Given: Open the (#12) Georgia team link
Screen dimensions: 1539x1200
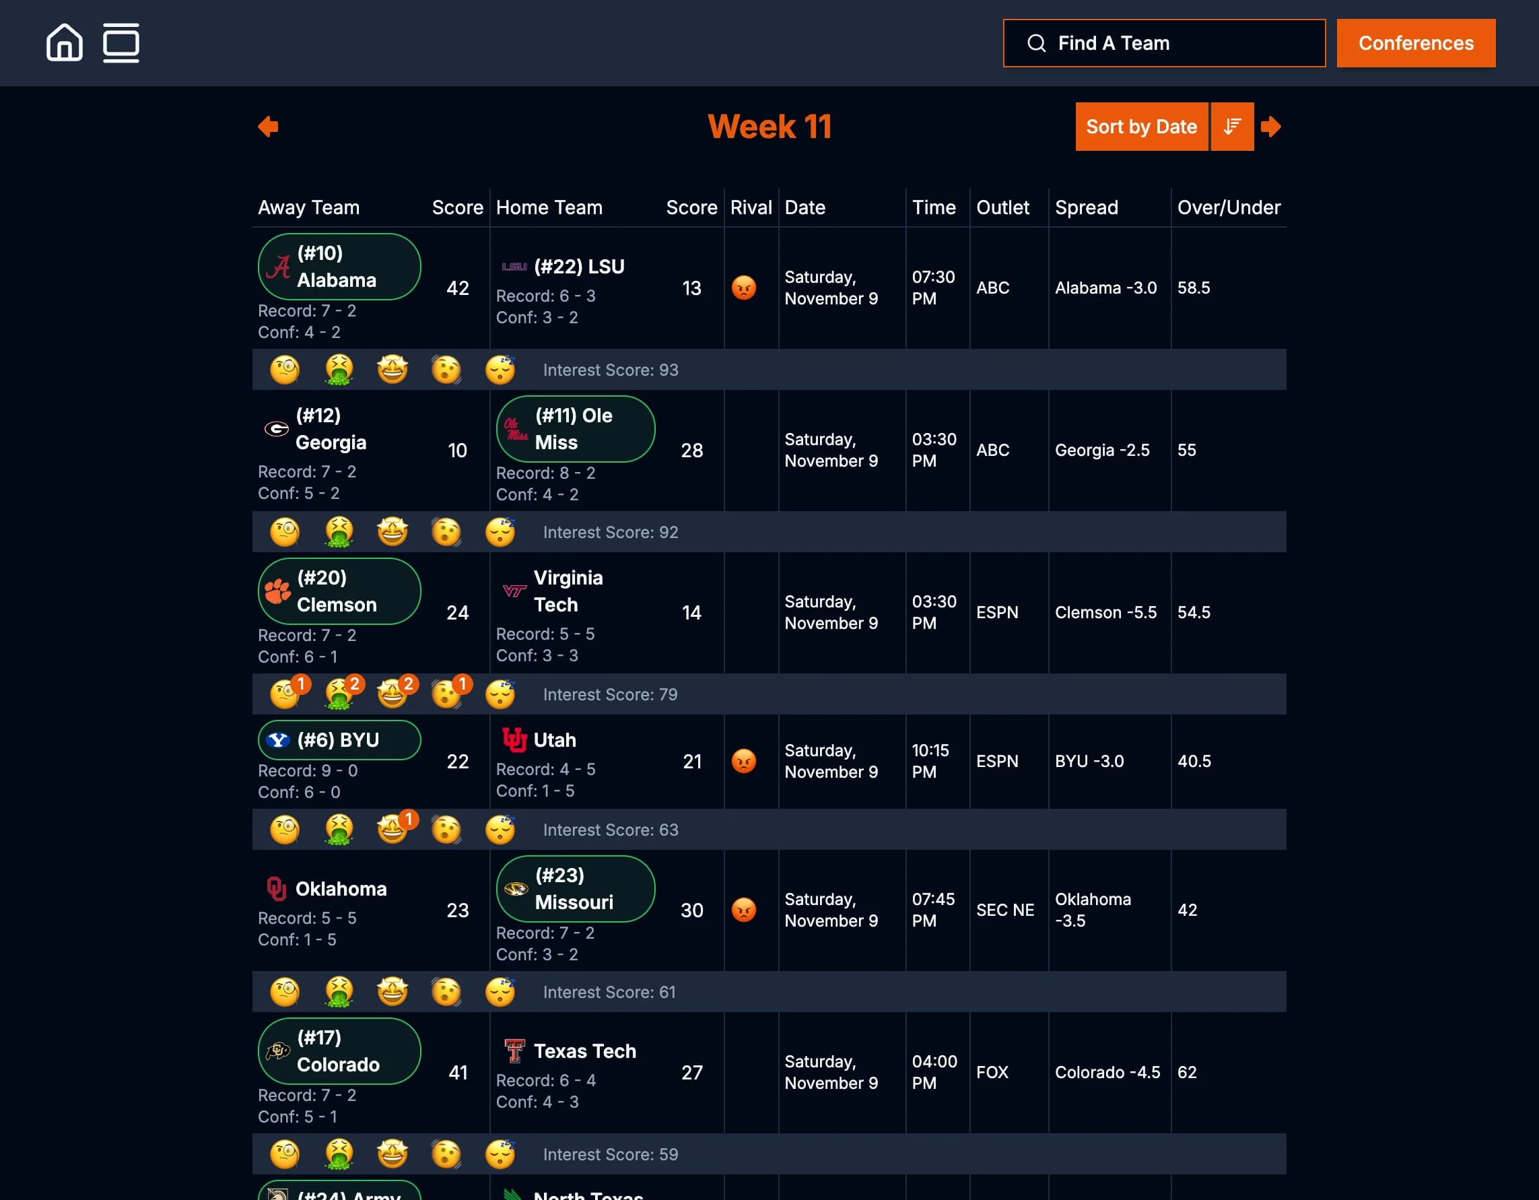Looking at the screenshot, I should [x=315, y=429].
